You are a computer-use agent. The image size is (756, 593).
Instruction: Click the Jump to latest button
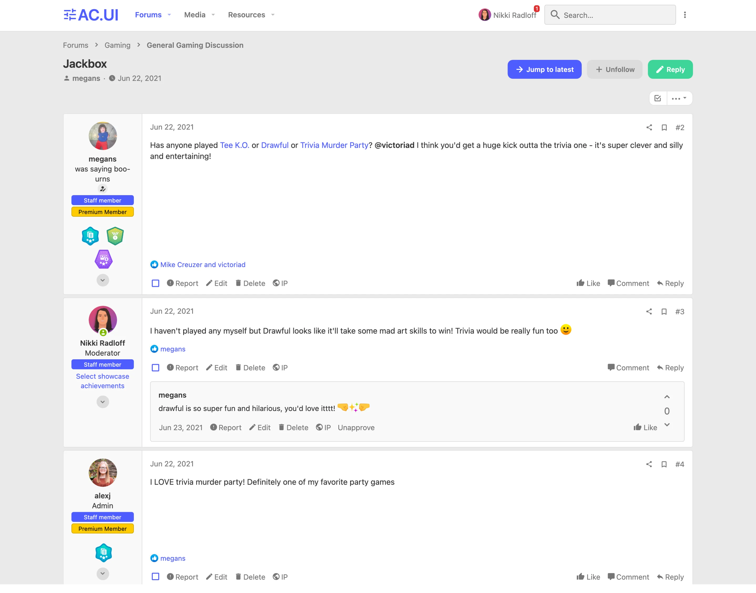544,69
